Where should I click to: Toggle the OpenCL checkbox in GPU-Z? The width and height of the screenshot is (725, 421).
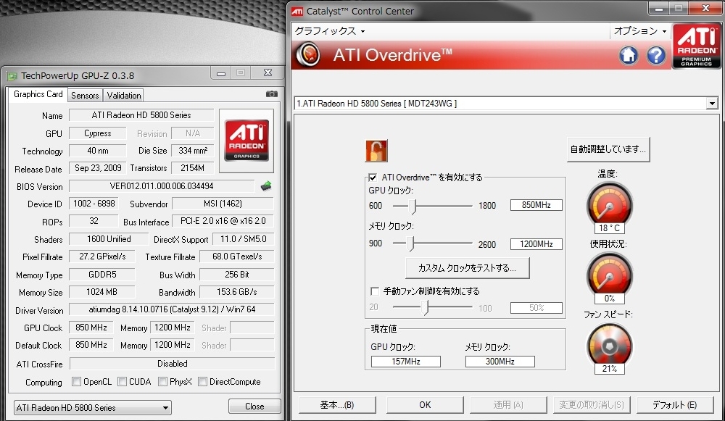(x=76, y=382)
